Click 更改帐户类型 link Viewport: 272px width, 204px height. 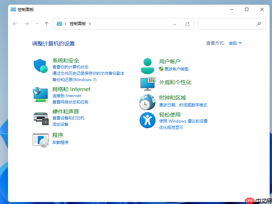(177, 69)
